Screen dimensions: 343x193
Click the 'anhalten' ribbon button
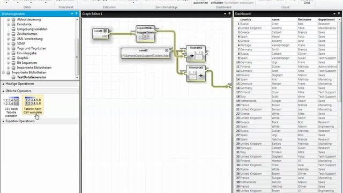click(217, 3)
